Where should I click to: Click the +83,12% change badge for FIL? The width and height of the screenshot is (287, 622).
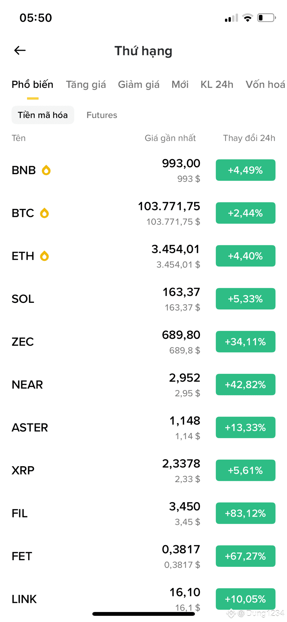pyautogui.click(x=245, y=513)
